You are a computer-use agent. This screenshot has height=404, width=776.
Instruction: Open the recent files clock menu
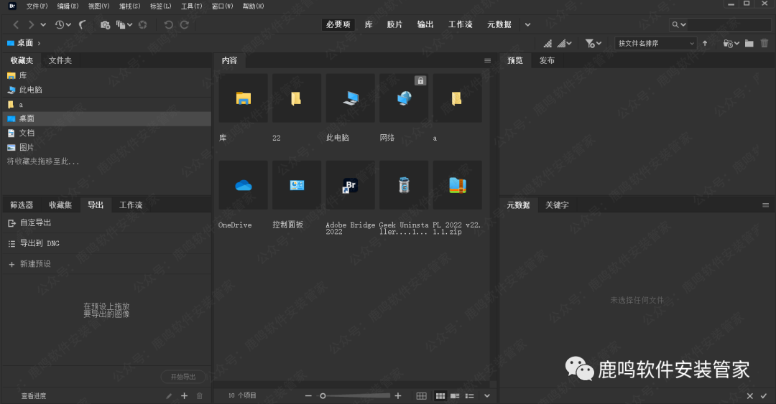63,24
